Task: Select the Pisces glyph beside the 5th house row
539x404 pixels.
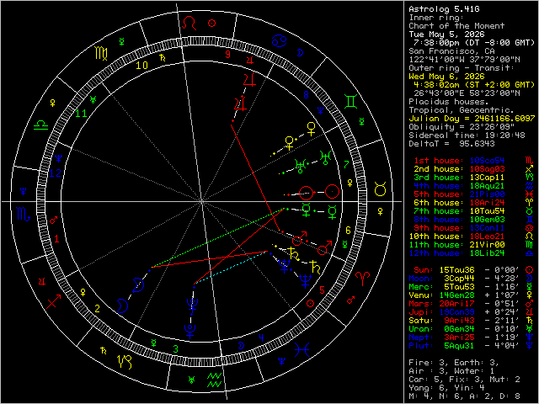Action: click(x=529, y=194)
